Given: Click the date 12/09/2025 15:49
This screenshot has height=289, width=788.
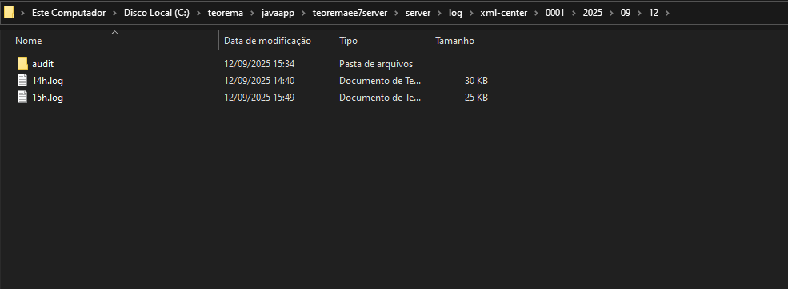Looking at the screenshot, I should [x=259, y=98].
